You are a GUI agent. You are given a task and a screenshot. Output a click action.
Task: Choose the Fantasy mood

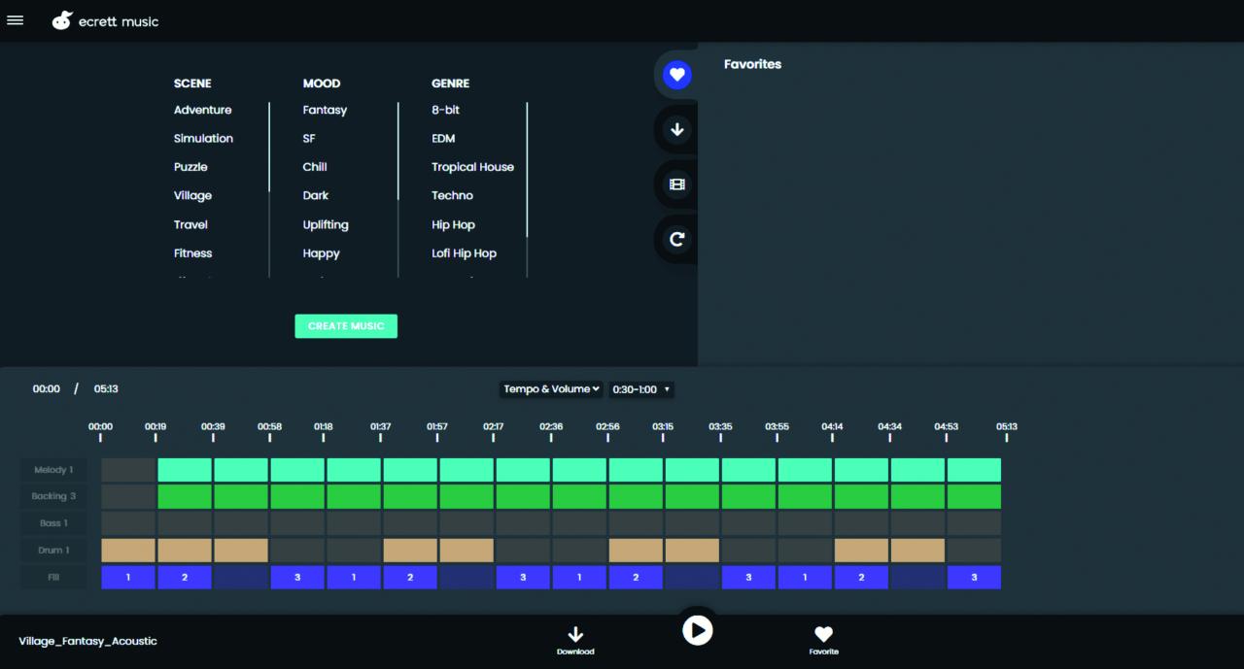click(x=325, y=110)
